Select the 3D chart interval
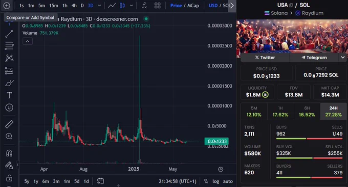This screenshot has height=187, width=348. pos(91,6)
